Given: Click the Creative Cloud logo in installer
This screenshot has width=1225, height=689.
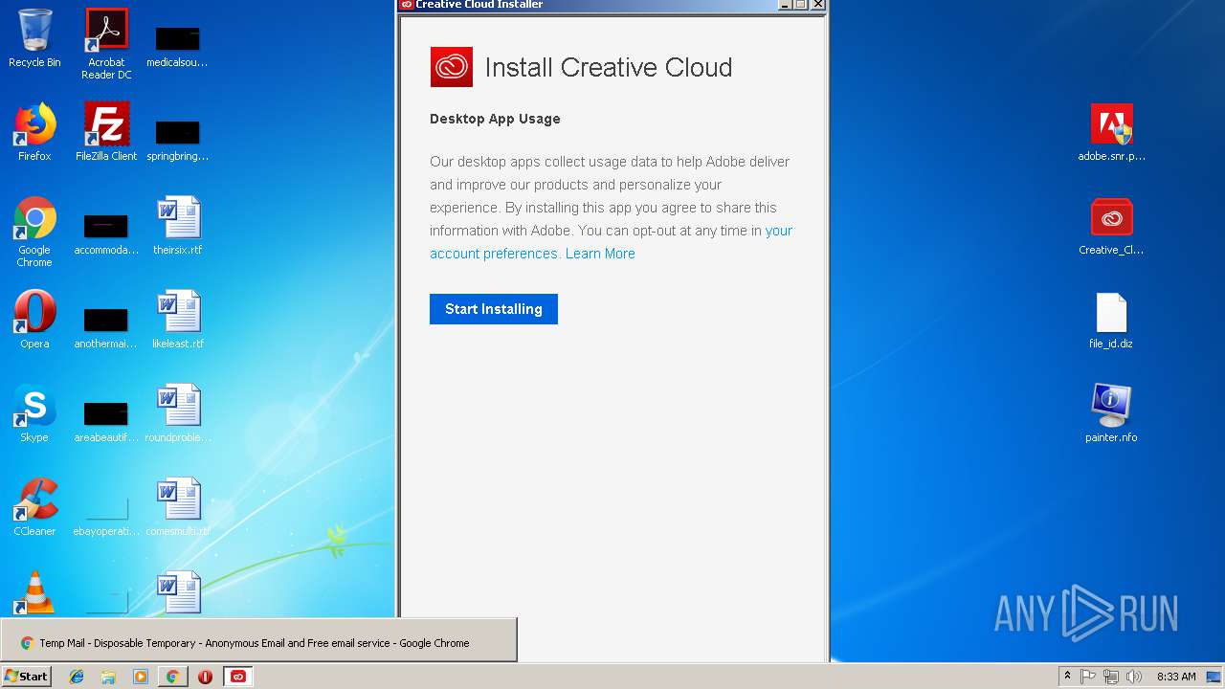Looking at the screenshot, I should click(451, 67).
